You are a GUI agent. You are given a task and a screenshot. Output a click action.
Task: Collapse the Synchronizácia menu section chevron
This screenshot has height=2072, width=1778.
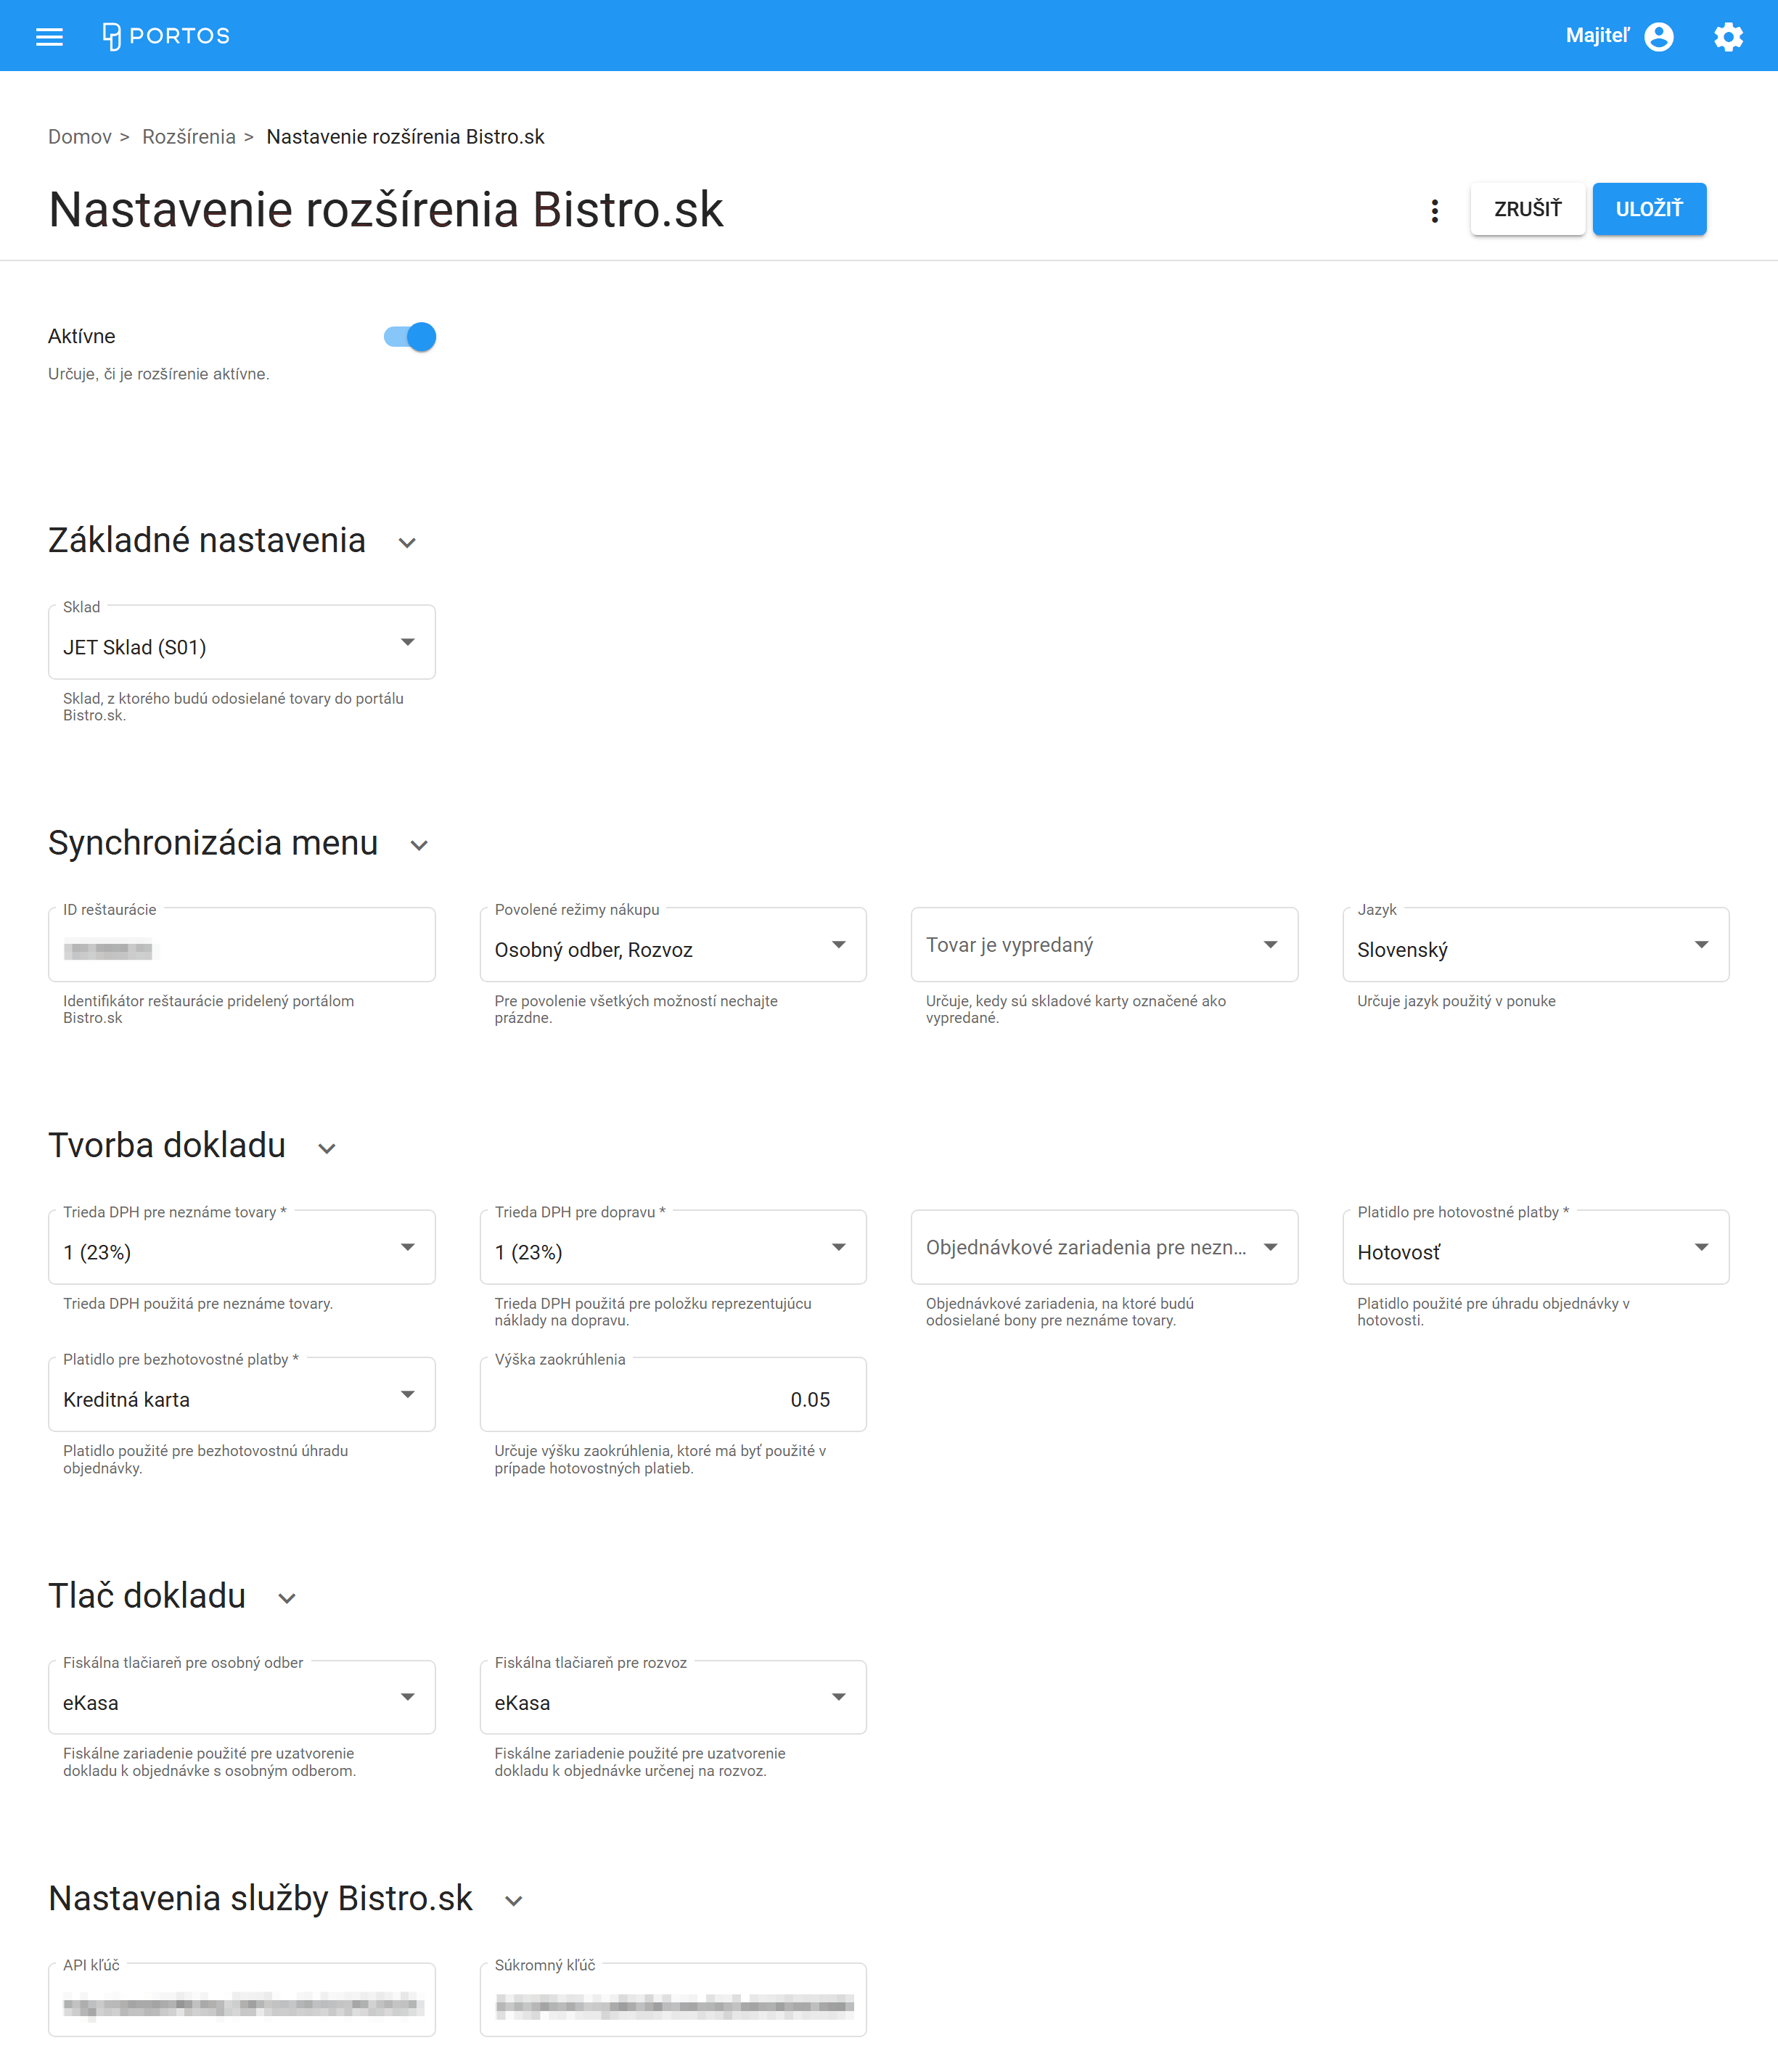coord(419,846)
